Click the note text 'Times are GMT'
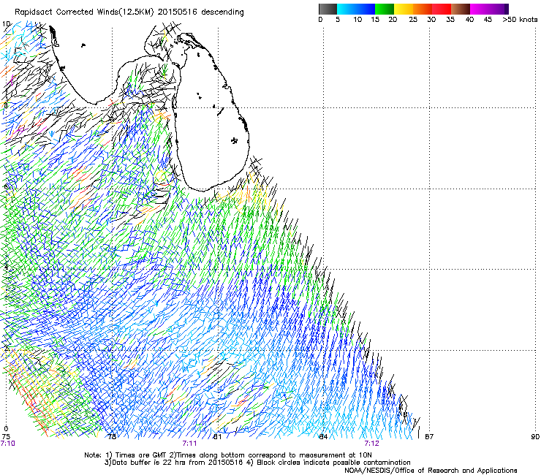Image resolution: width=541 pixels, height=475 pixels. (140, 455)
